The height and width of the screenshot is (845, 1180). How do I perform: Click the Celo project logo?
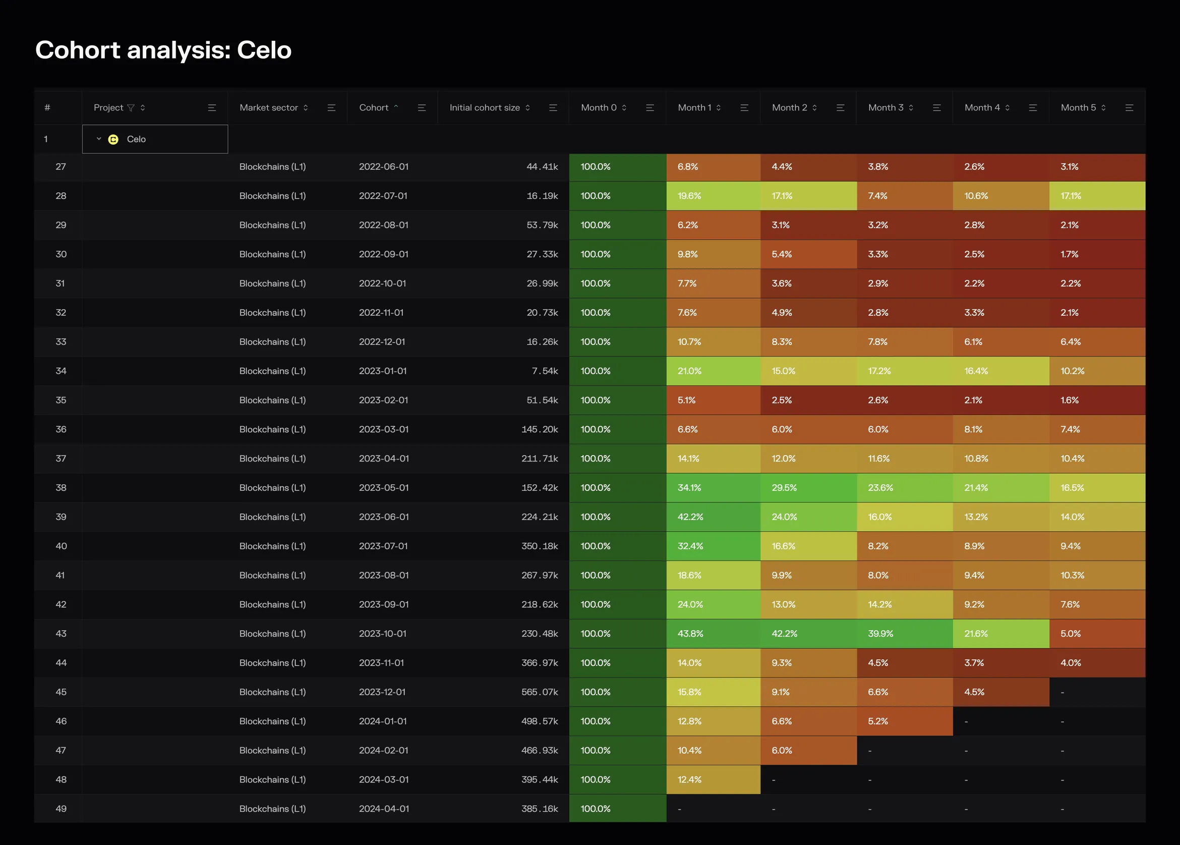pyautogui.click(x=113, y=139)
